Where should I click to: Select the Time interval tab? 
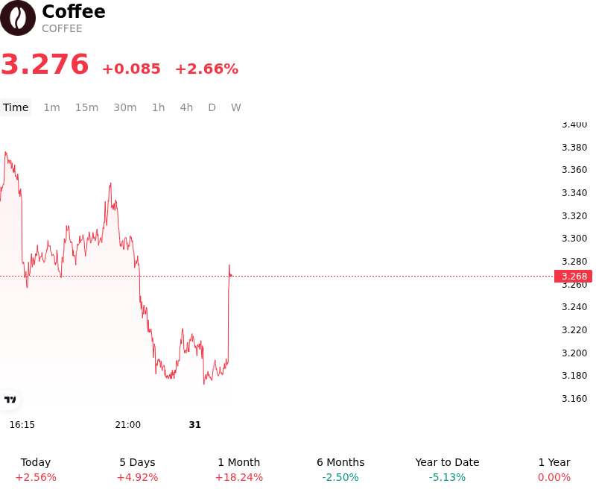[16, 107]
